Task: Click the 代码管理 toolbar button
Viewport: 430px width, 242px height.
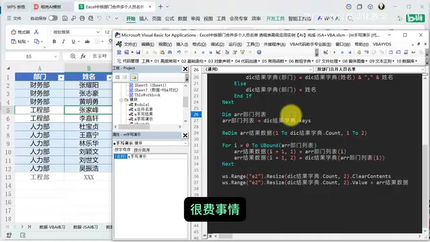Action: 128,61
